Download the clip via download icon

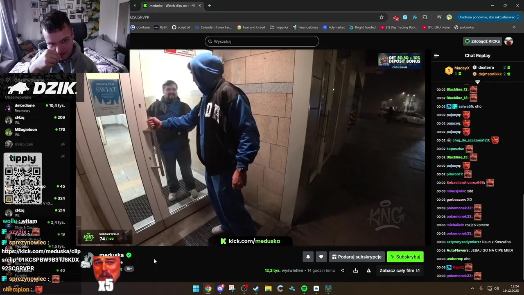(x=355, y=270)
